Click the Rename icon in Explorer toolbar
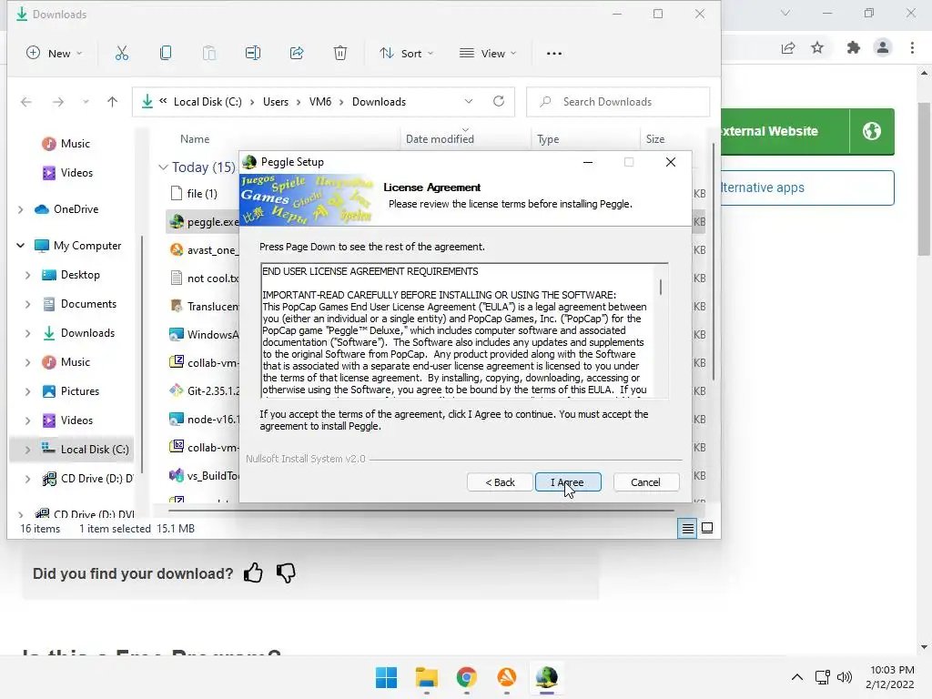This screenshot has height=699, width=932. 253,53
